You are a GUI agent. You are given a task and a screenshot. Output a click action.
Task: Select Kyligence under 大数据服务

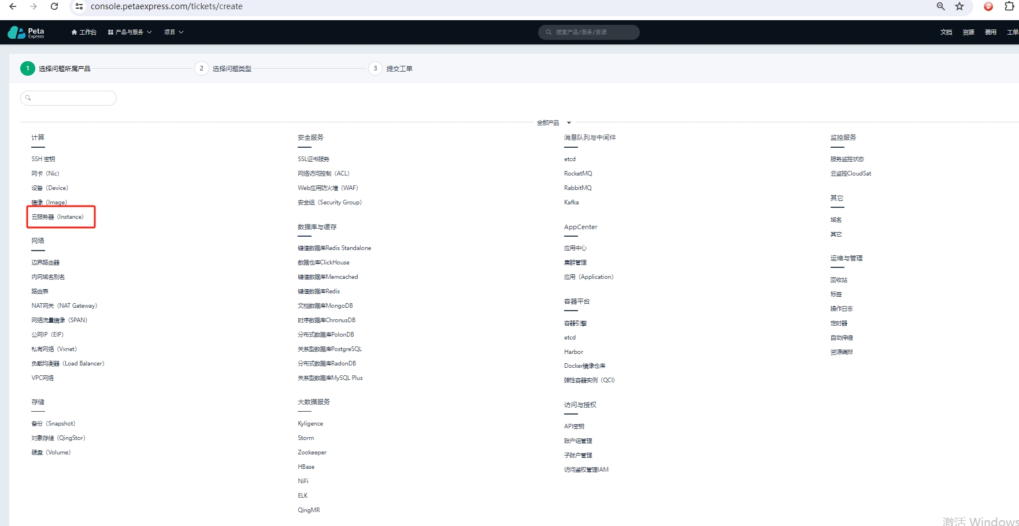pyautogui.click(x=310, y=423)
